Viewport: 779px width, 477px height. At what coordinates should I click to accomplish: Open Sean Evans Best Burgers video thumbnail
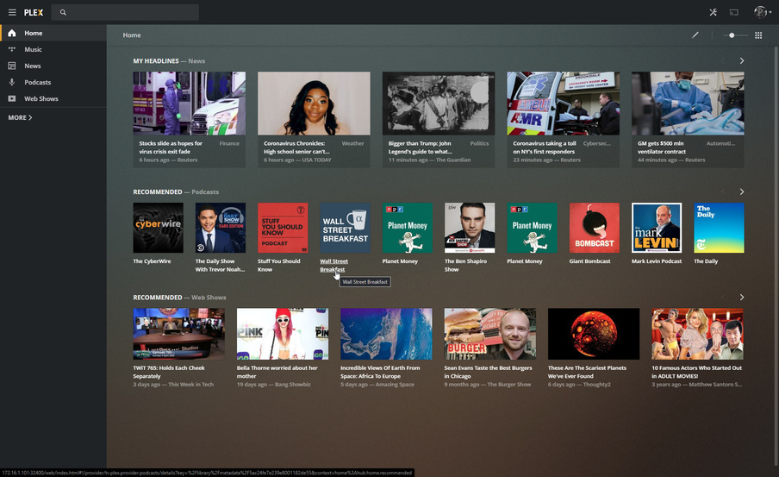[x=489, y=334]
